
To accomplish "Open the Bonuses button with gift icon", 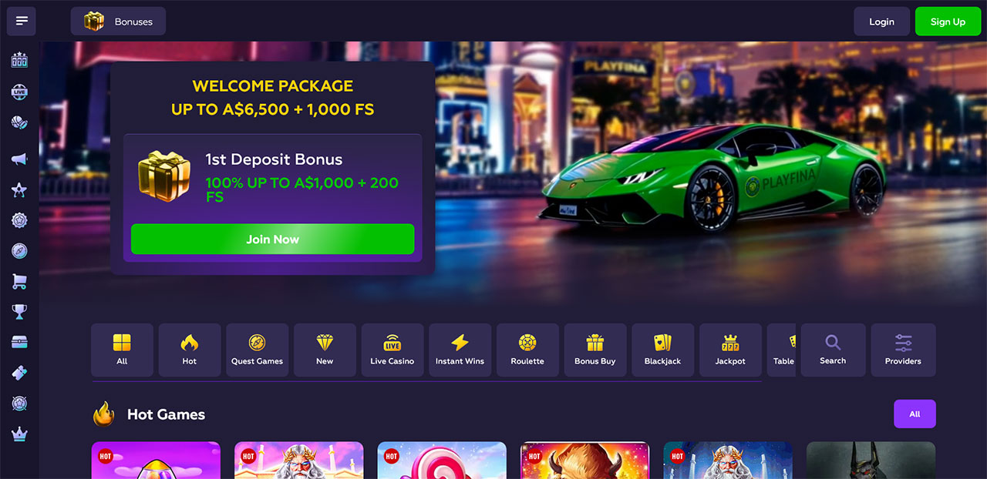I will 118,22.
